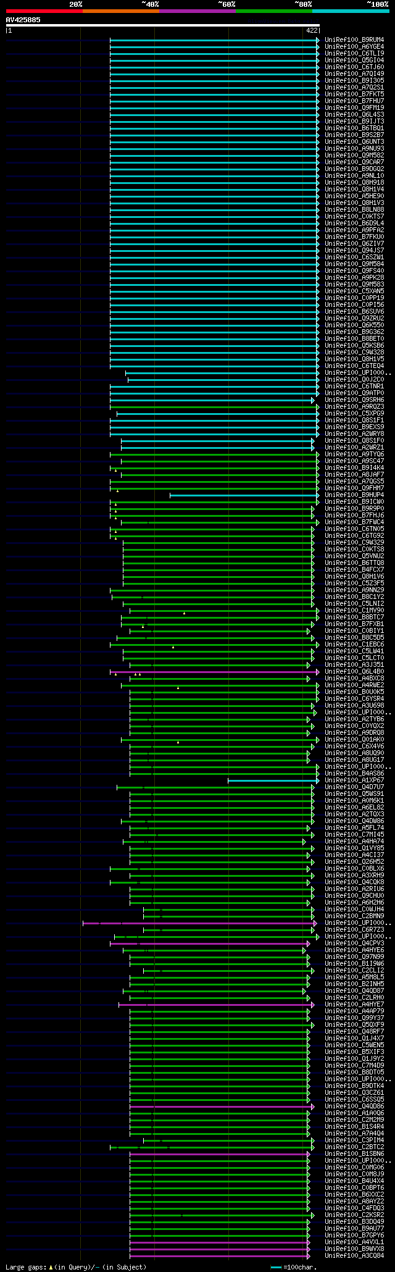Image resolution: width=395 pixels, height=1272 pixels.
Task: Click the cyan alignment bar for UniRef100_B9RUM4
Action: pos(215,40)
